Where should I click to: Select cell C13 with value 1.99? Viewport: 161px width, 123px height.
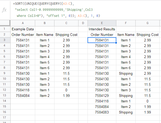66,96
